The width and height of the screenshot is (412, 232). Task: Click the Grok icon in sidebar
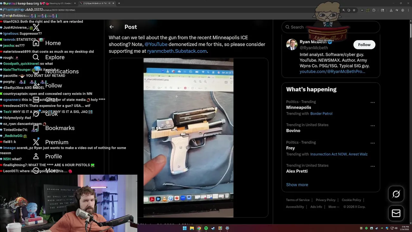pyautogui.click(x=36, y=114)
